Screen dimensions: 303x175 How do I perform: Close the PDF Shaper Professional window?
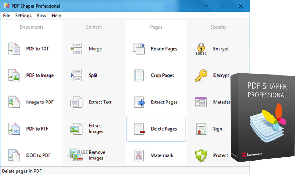coord(241,6)
